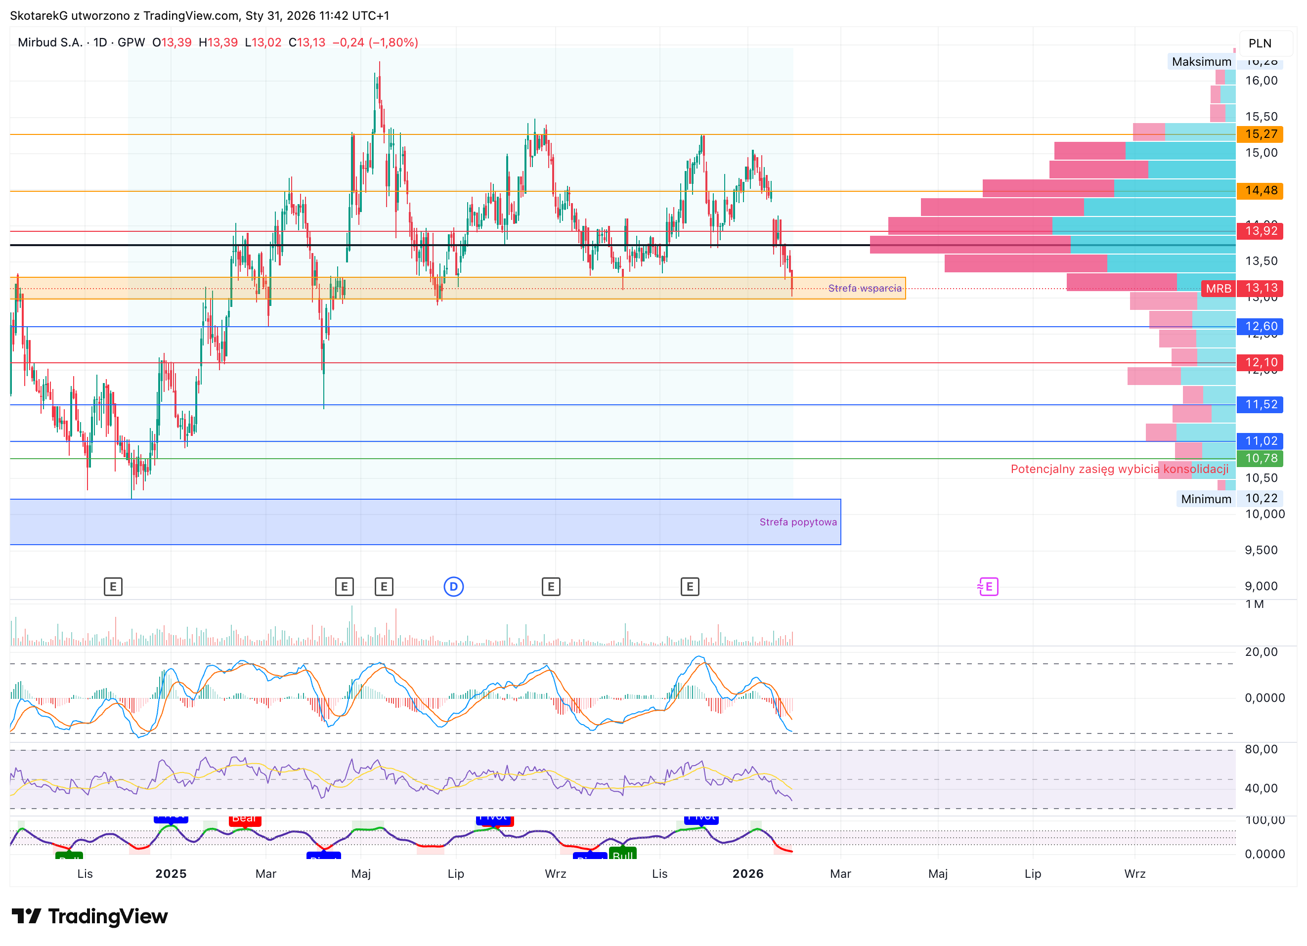Click the red Bear signal label
1307x946 pixels.
245,820
